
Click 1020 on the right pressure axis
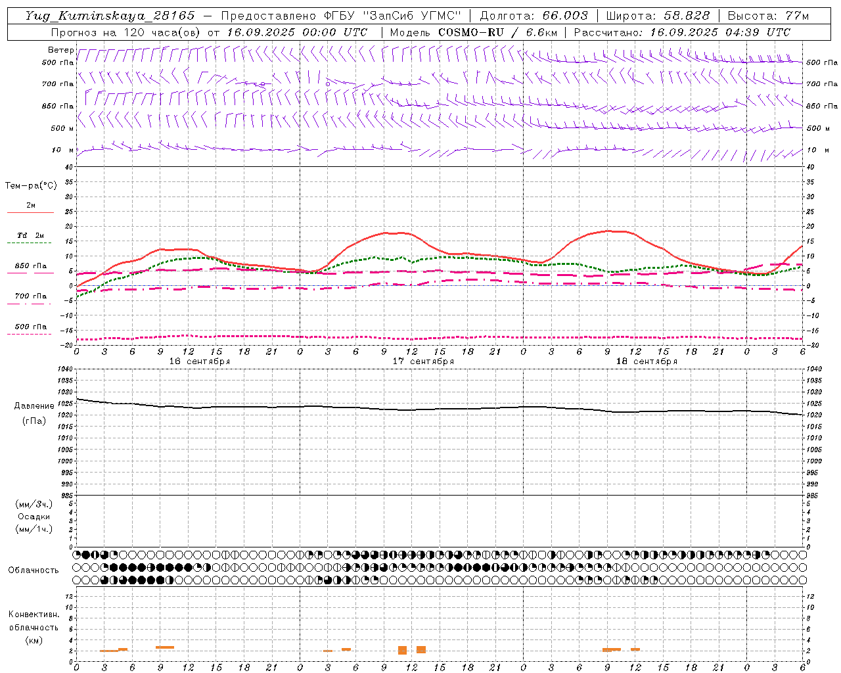pos(814,415)
